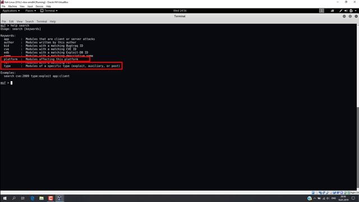Screen dimensions: 359x202
Task: Click the round teal tray icon
Action: click(310, 198)
